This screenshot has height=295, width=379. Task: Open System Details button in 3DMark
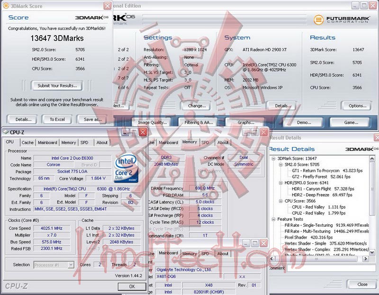point(283,106)
